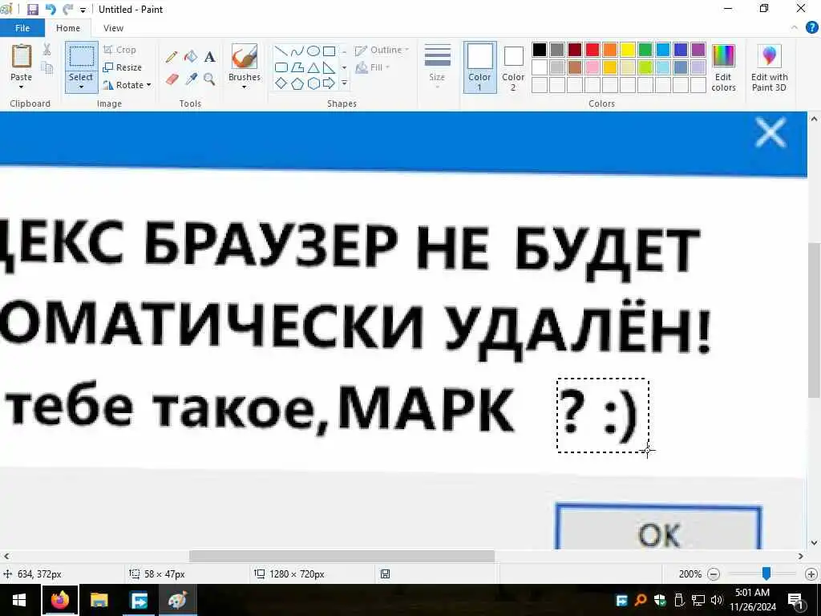Pick the red color swatch

pos(592,50)
